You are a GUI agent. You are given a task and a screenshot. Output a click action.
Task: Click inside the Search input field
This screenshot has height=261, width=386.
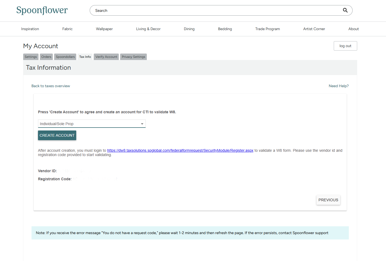pyautogui.click(x=215, y=10)
